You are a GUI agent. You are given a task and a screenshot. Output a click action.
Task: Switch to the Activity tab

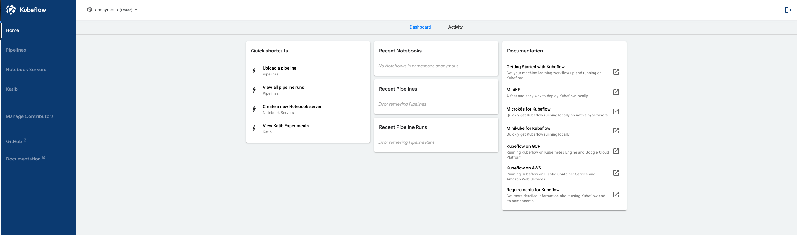tap(455, 27)
